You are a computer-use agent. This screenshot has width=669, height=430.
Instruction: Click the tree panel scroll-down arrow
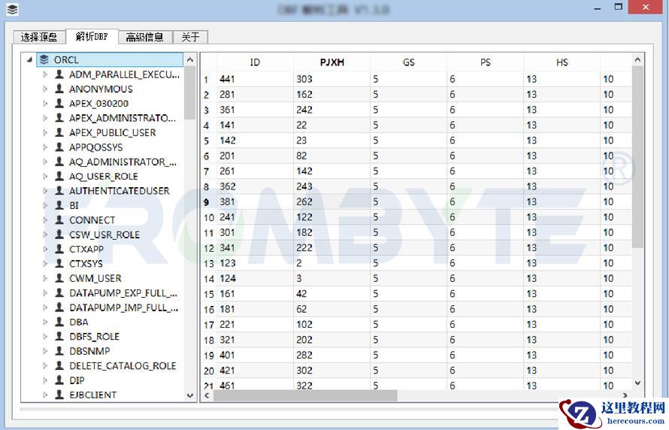click(x=190, y=395)
